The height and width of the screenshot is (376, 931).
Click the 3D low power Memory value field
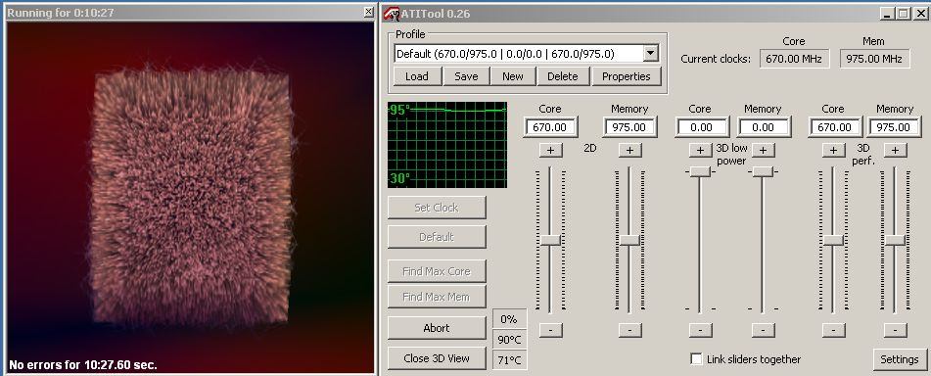pos(764,127)
